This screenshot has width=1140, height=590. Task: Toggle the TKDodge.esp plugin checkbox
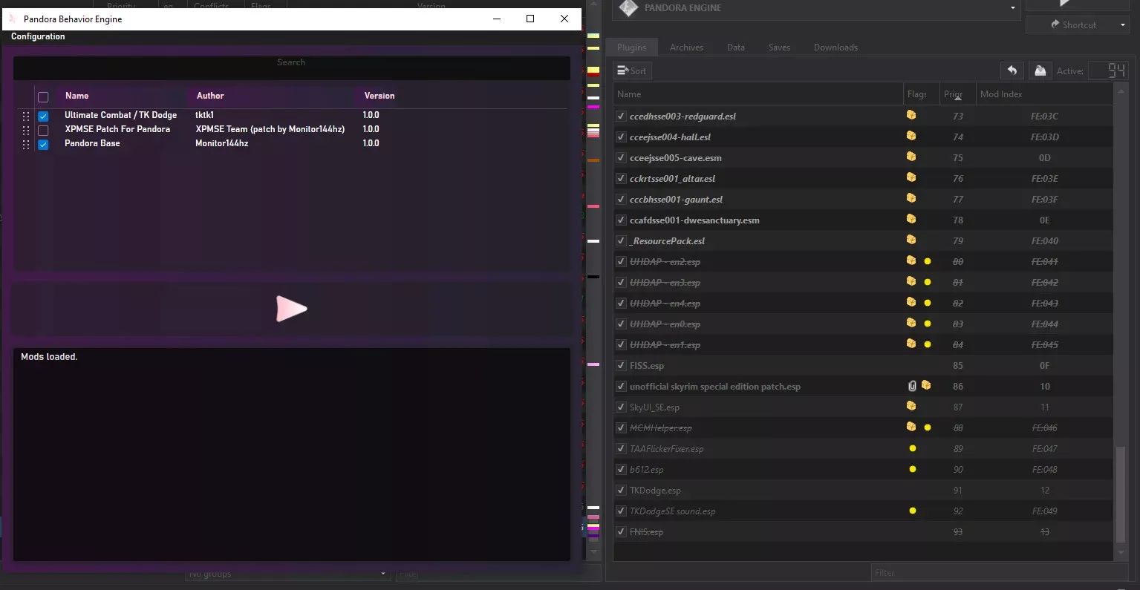(x=621, y=491)
